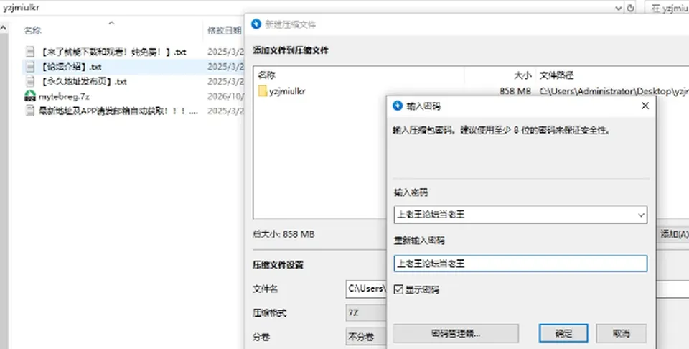Viewport: 689px width, 349px height.
Task: Sort Explorer files by 名称 column
Action: (x=32, y=30)
